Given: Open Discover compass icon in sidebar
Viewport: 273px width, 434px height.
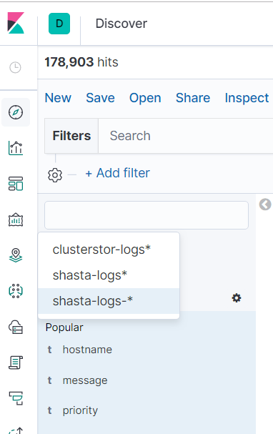Looking at the screenshot, I should [16, 112].
